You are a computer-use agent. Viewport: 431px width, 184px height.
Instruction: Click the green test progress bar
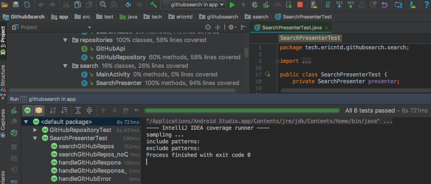point(242,111)
